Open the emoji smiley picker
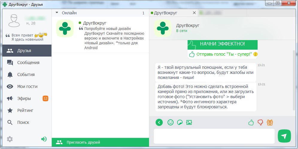 [171, 122]
